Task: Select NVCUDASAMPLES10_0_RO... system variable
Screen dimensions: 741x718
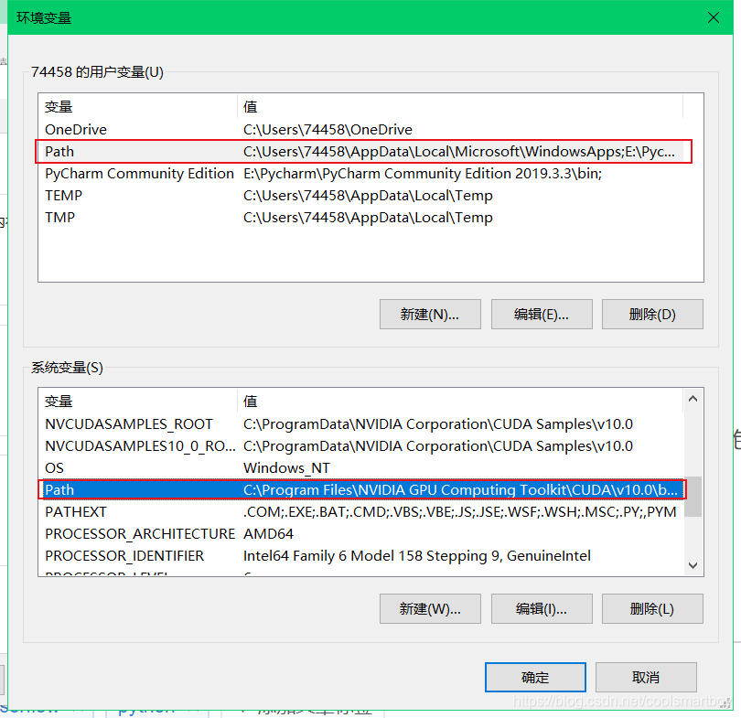Action: point(361,446)
